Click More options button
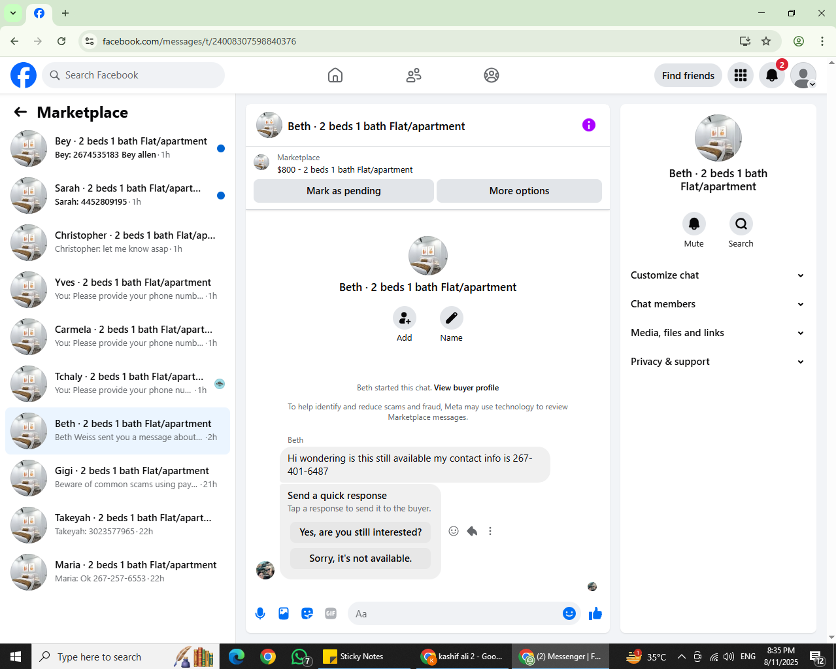 (x=519, y=191)
